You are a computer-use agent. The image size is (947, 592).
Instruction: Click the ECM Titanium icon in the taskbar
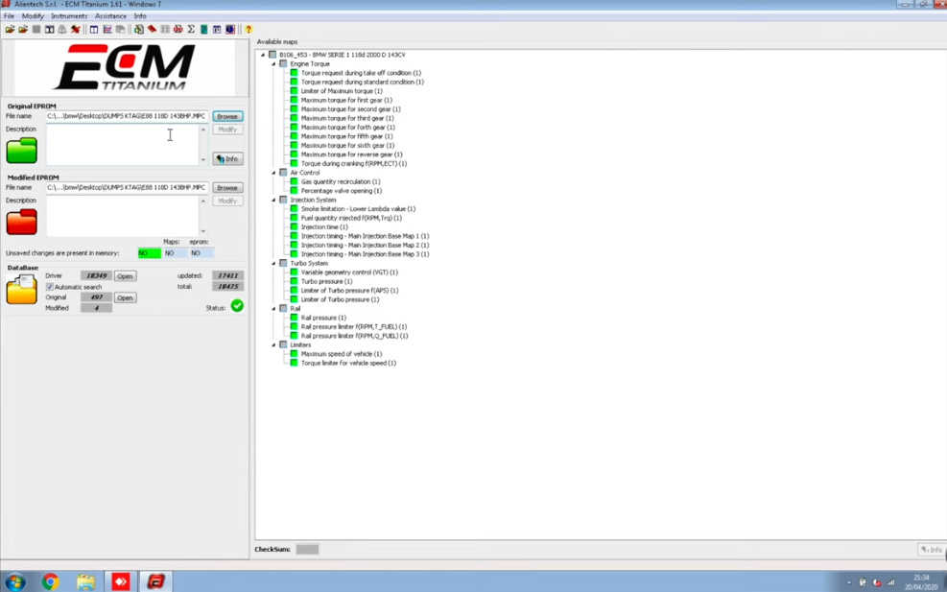[x=155, y=581]
